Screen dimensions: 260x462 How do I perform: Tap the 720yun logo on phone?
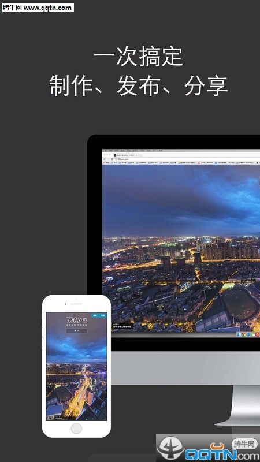76,321
